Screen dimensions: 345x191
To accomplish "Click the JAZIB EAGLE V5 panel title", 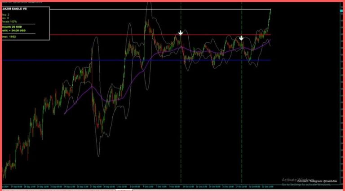I will [x=15, y=9].
